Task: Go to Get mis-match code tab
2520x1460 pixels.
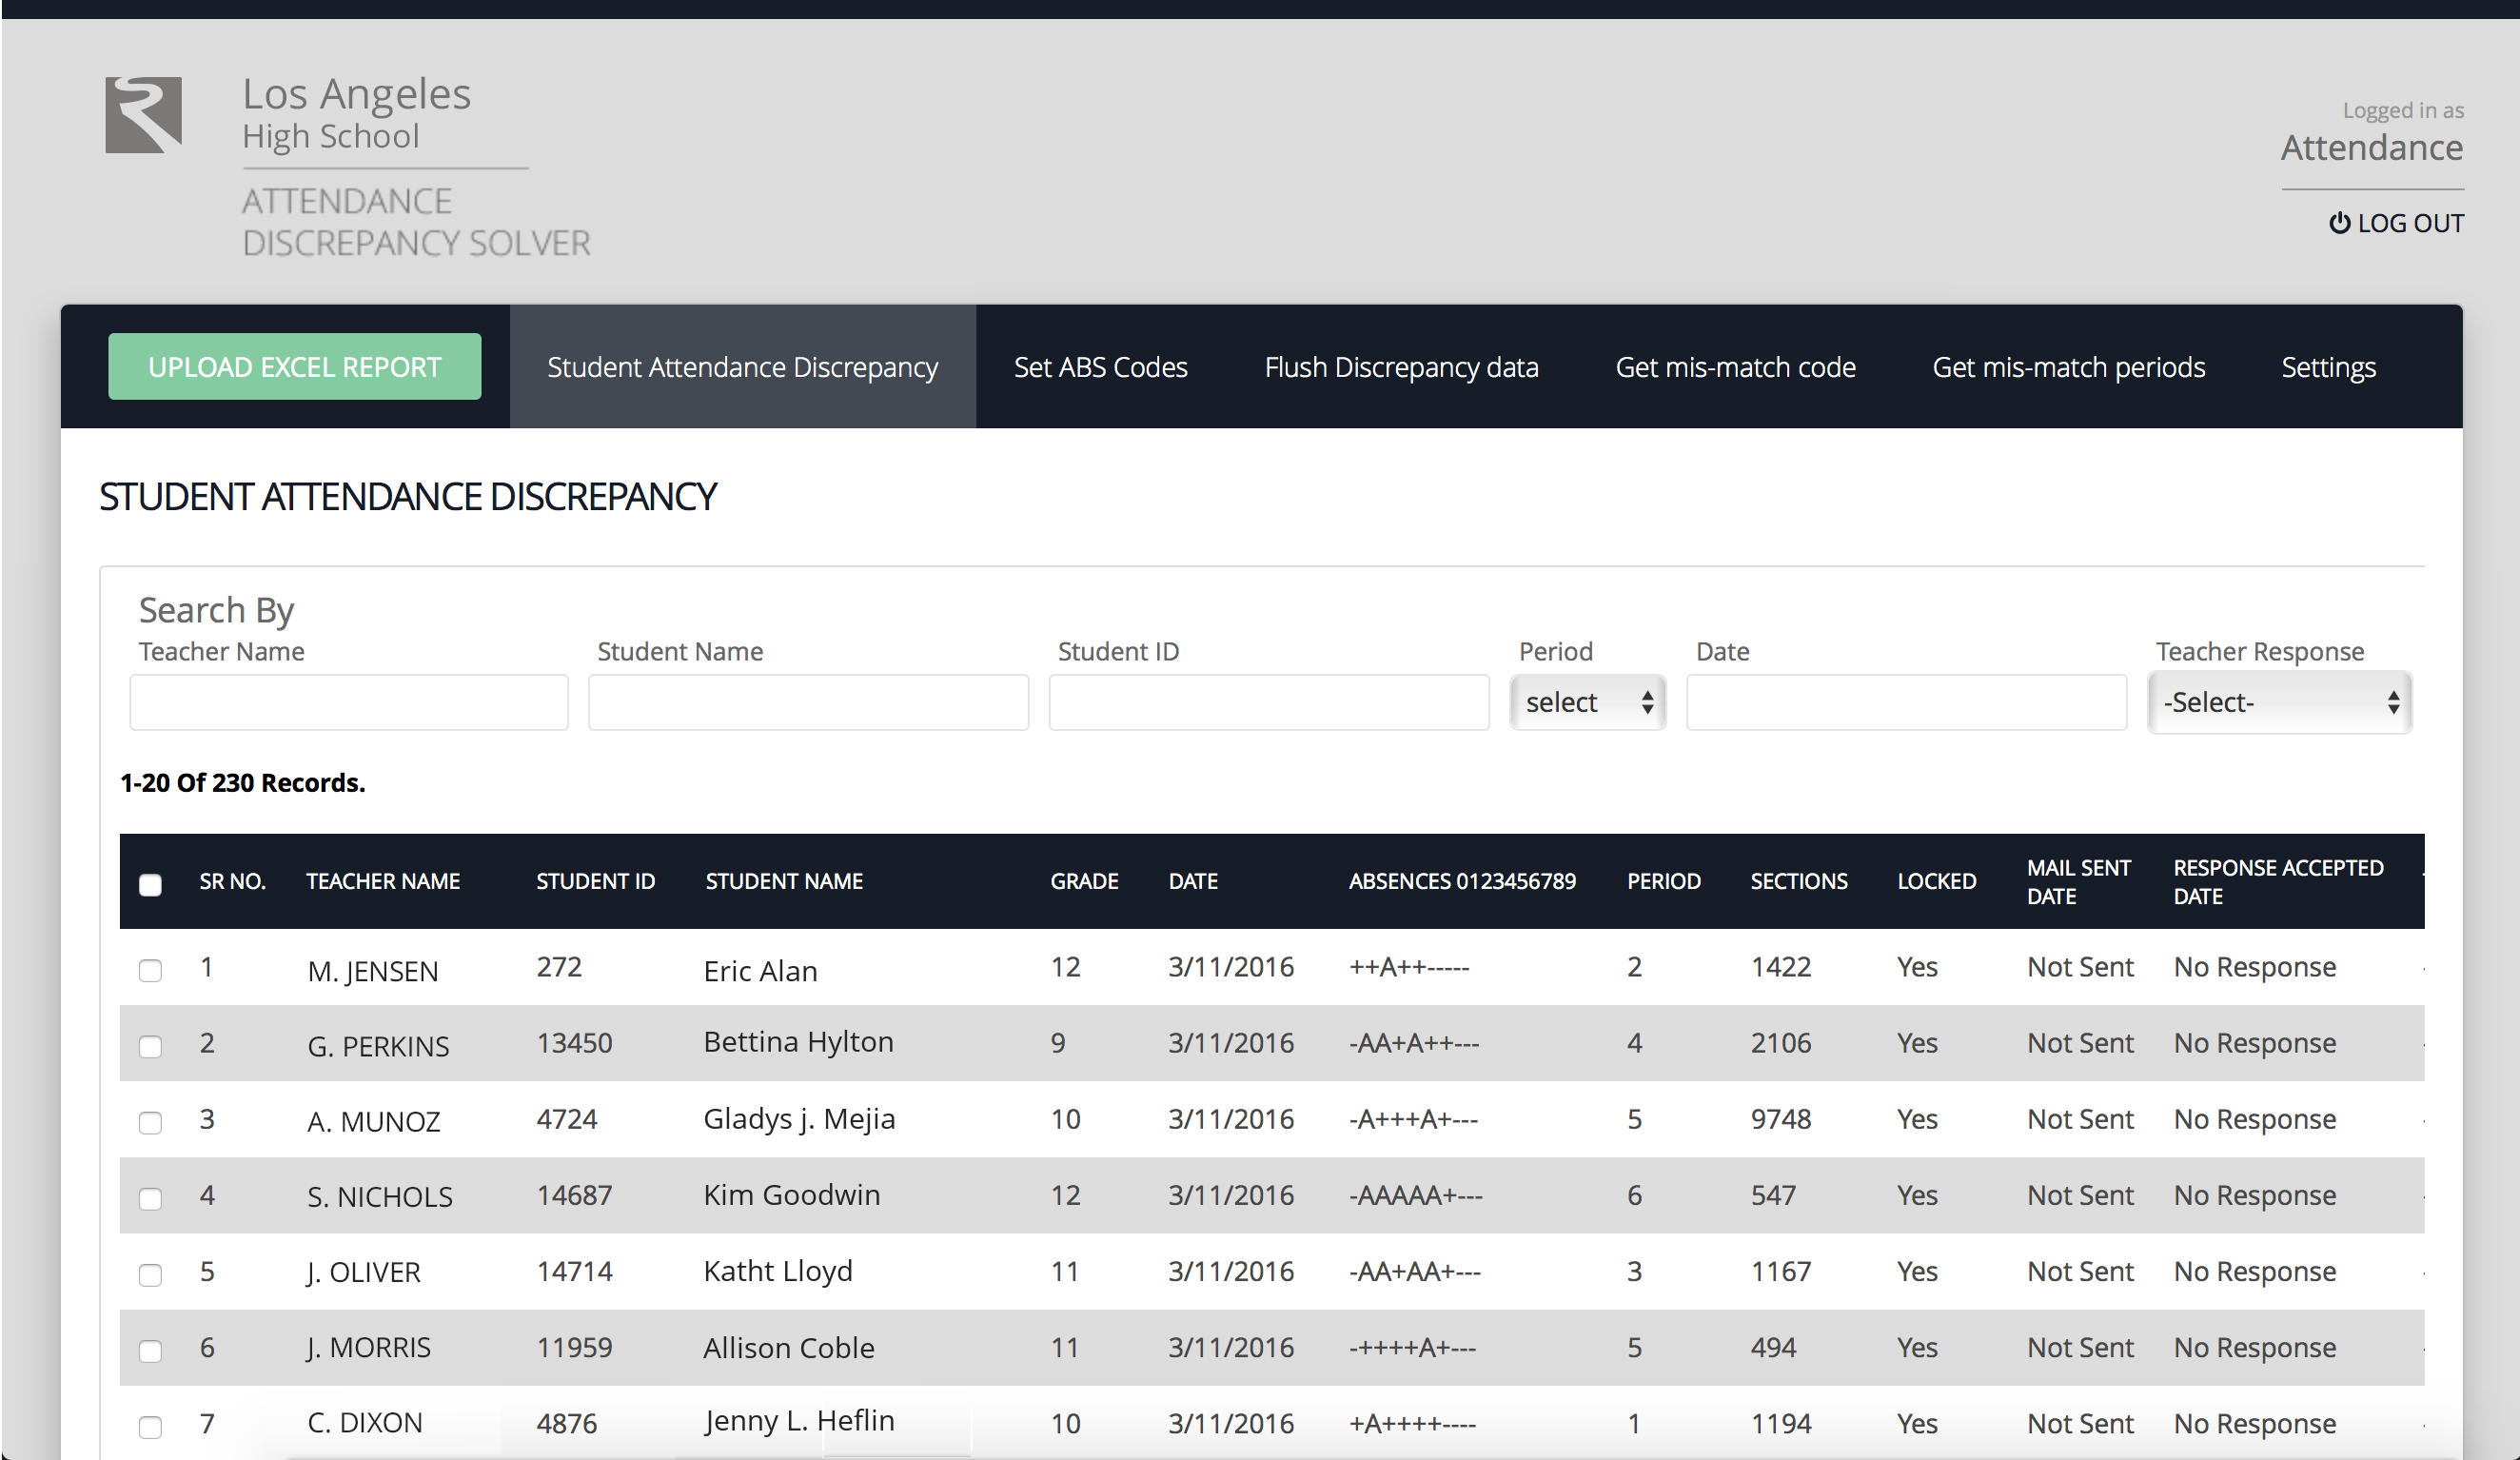Action: click(1735, 367)
